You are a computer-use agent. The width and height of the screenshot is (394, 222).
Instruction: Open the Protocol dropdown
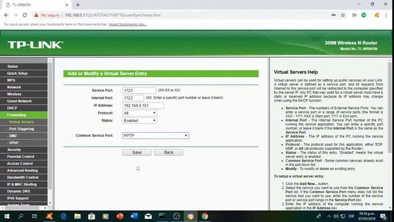(140, 113)
